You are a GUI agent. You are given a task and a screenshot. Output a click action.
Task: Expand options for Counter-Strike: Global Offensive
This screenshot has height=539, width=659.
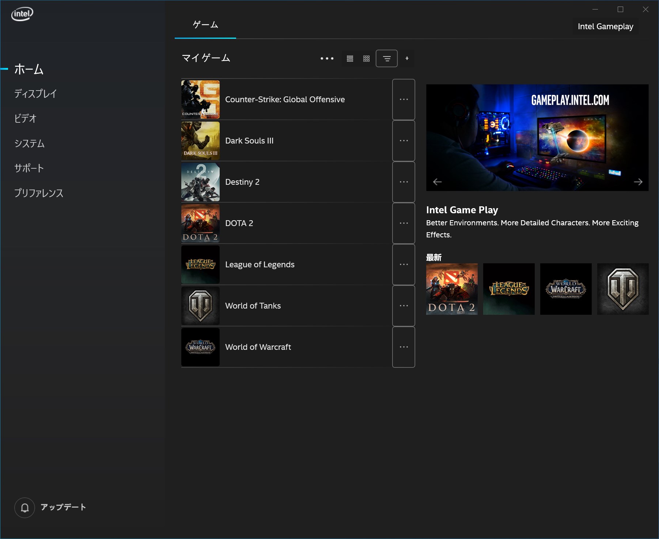(404, 99)
